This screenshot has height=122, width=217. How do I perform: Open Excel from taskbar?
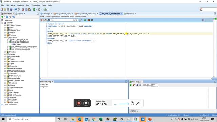[x=101, y=119]
